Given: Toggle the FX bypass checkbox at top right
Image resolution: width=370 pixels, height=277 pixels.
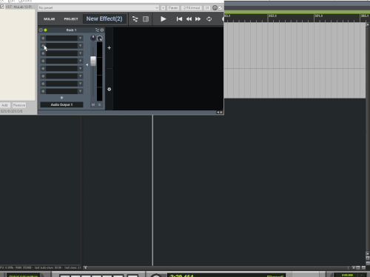Looking at the screenshot, I should point(220,8).
